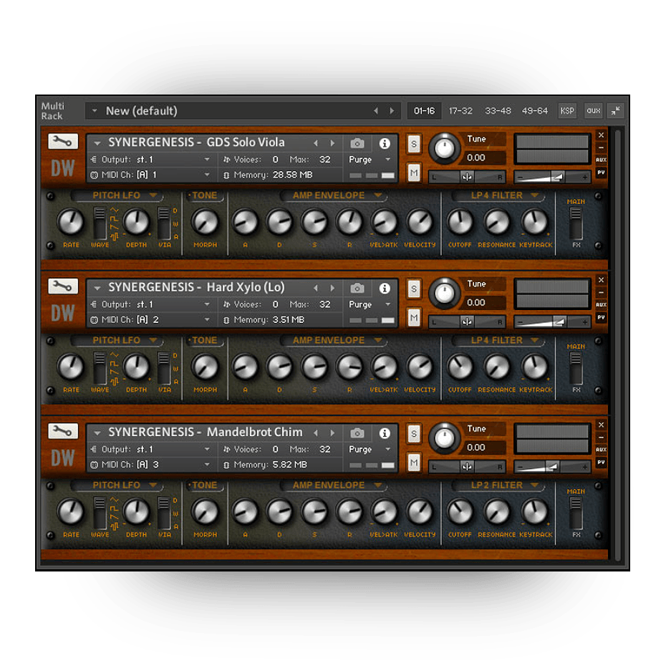Mute the Hard Xylo (Lo) instrument
Image resolution: width=666 pixels, height=666 pixels.
coord(414,318)
